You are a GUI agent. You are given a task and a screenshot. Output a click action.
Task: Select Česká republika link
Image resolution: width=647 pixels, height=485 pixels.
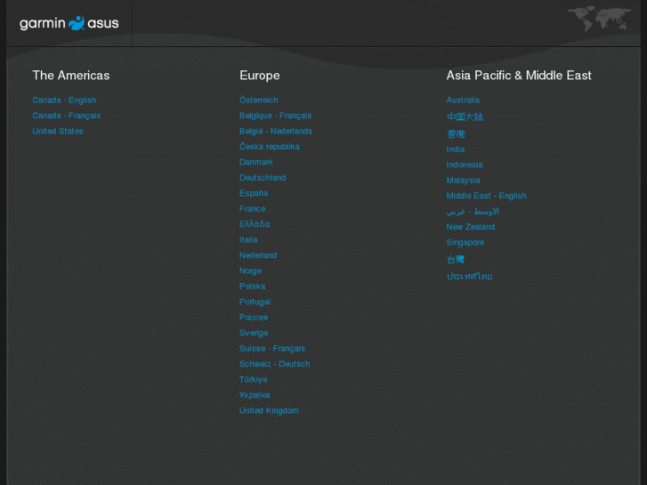click(x=270, y=147)
